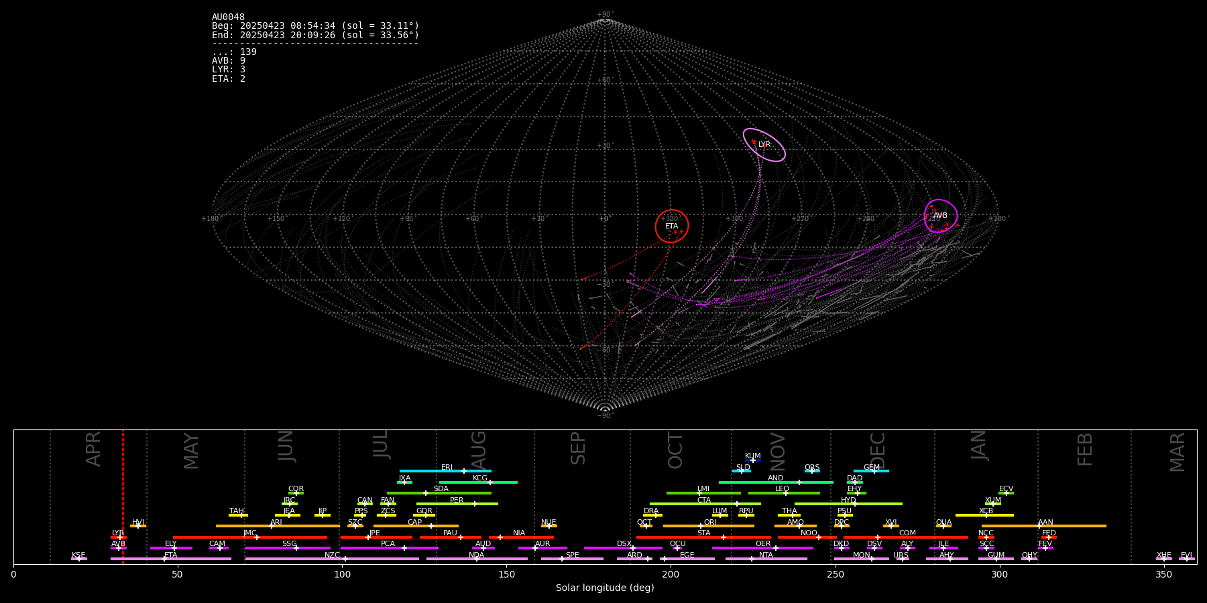The image size is (1207, 603).
Task: Select the NZC shower label in timeline
Action: (x=333, y=555)
